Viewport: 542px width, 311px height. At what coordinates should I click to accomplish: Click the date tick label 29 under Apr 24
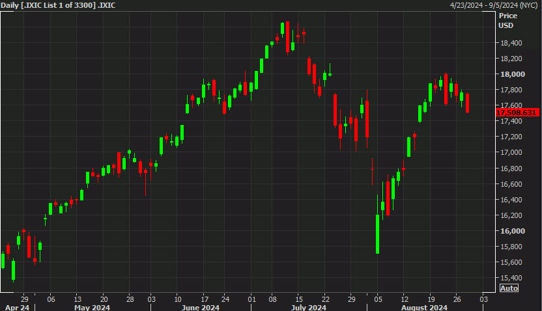point(25,299)
